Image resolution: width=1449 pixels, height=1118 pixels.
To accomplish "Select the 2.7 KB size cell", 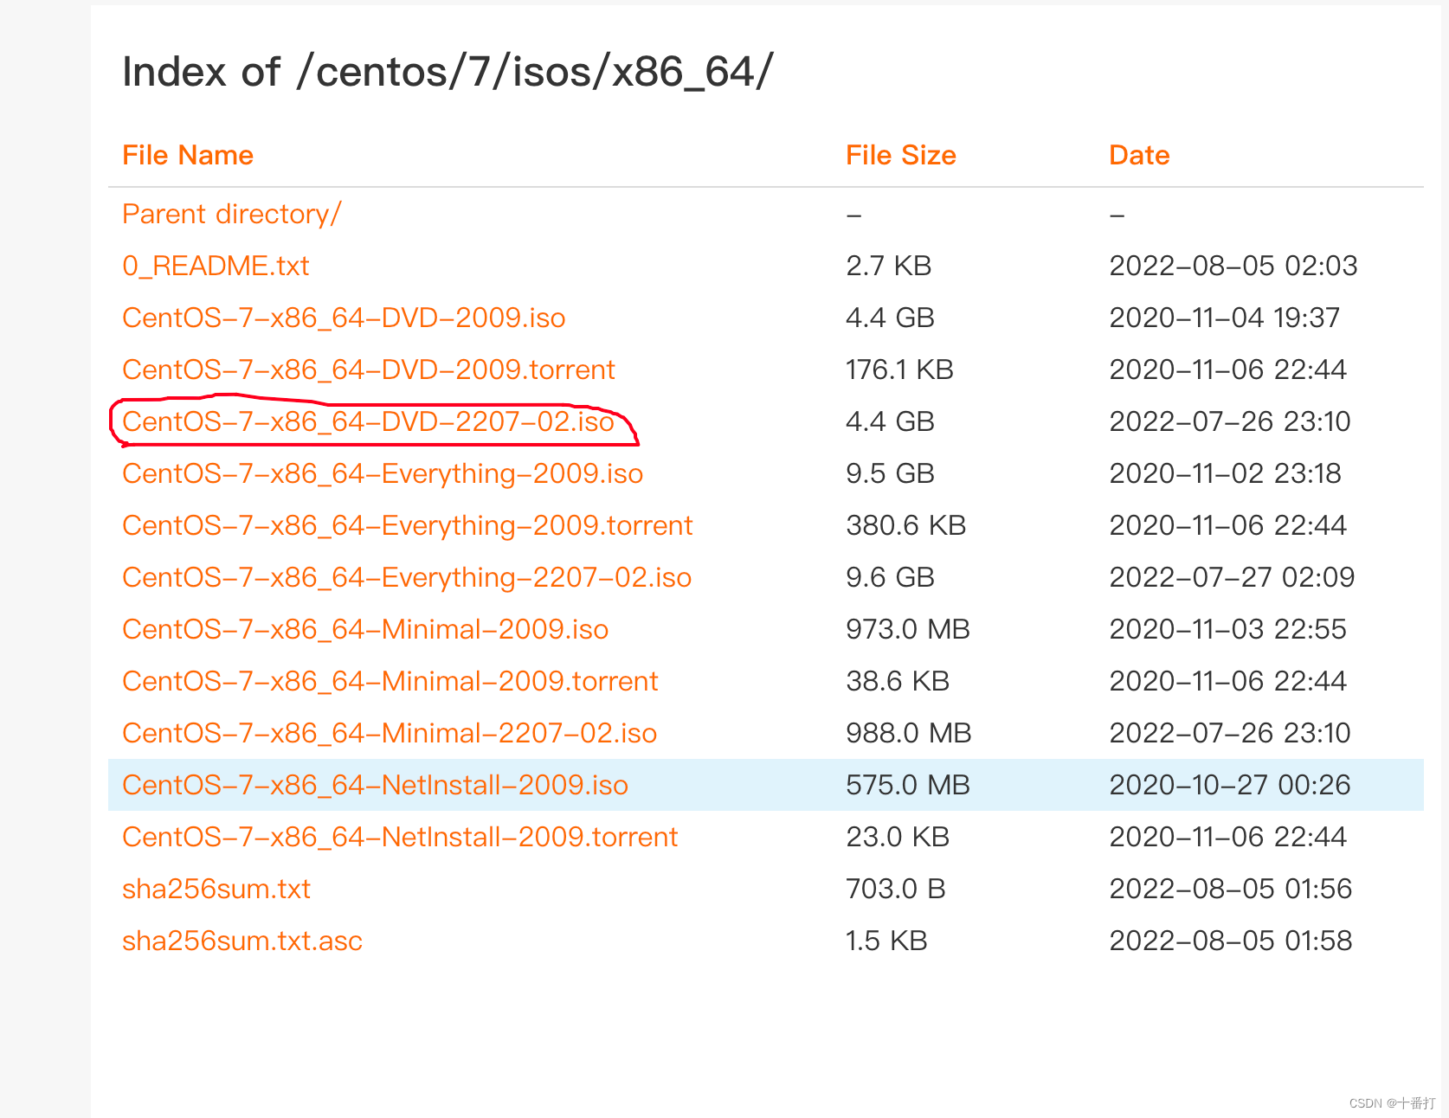I will coord(889,266).
